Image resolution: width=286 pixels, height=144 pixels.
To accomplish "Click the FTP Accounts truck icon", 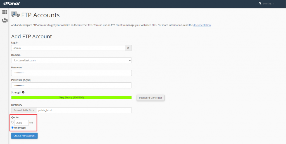I will coord(15,14).
